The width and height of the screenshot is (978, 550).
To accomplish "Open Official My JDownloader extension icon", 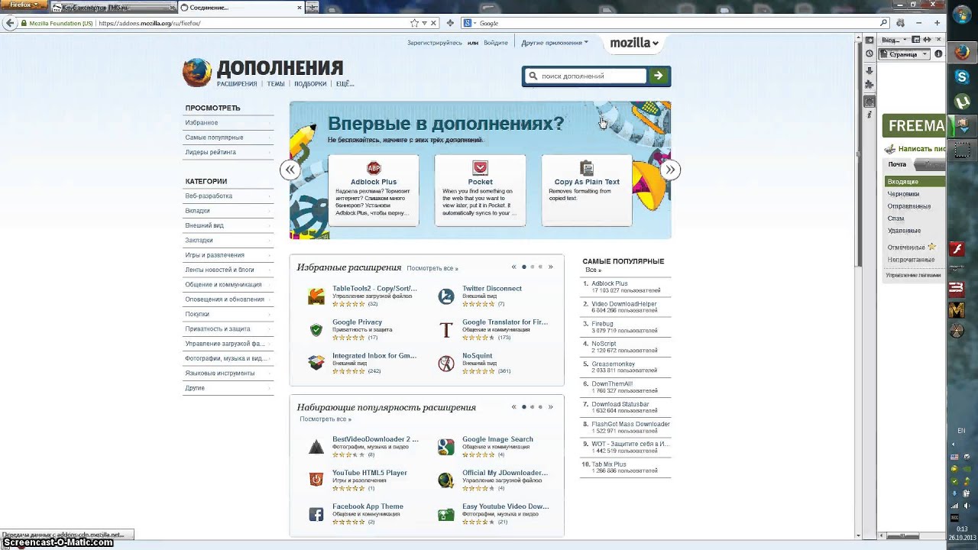I will (446, 480).
